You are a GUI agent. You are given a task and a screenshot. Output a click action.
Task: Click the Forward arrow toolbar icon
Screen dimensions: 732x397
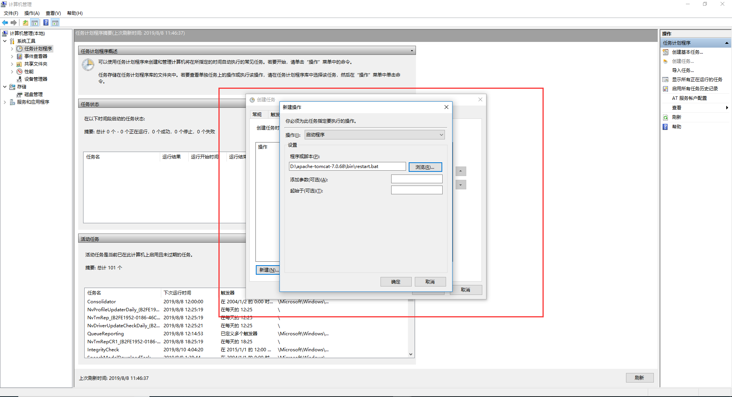tap(14, 23)
